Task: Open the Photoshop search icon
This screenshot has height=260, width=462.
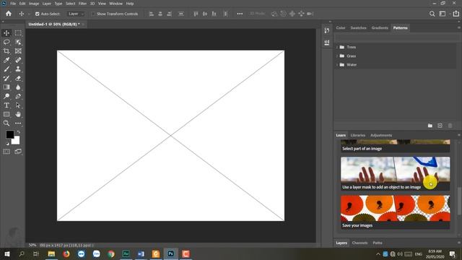Action: click(432, 14)
